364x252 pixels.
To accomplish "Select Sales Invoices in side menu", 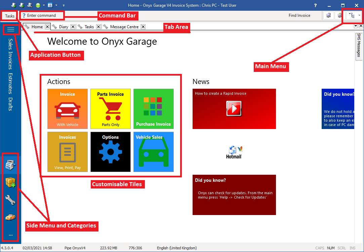I will click(10, 54).
